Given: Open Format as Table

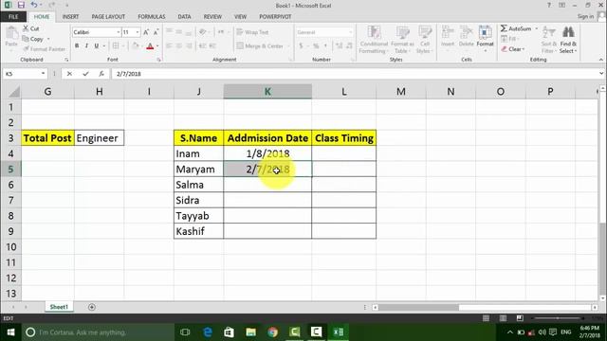Looking at the screenshot, I should (402, 40).
